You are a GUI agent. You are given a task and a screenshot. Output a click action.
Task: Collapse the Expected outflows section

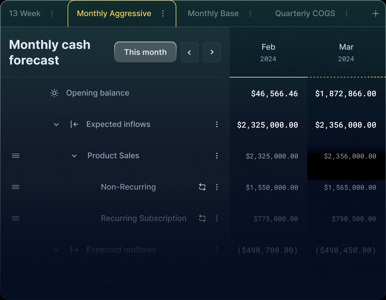point(56,250)
